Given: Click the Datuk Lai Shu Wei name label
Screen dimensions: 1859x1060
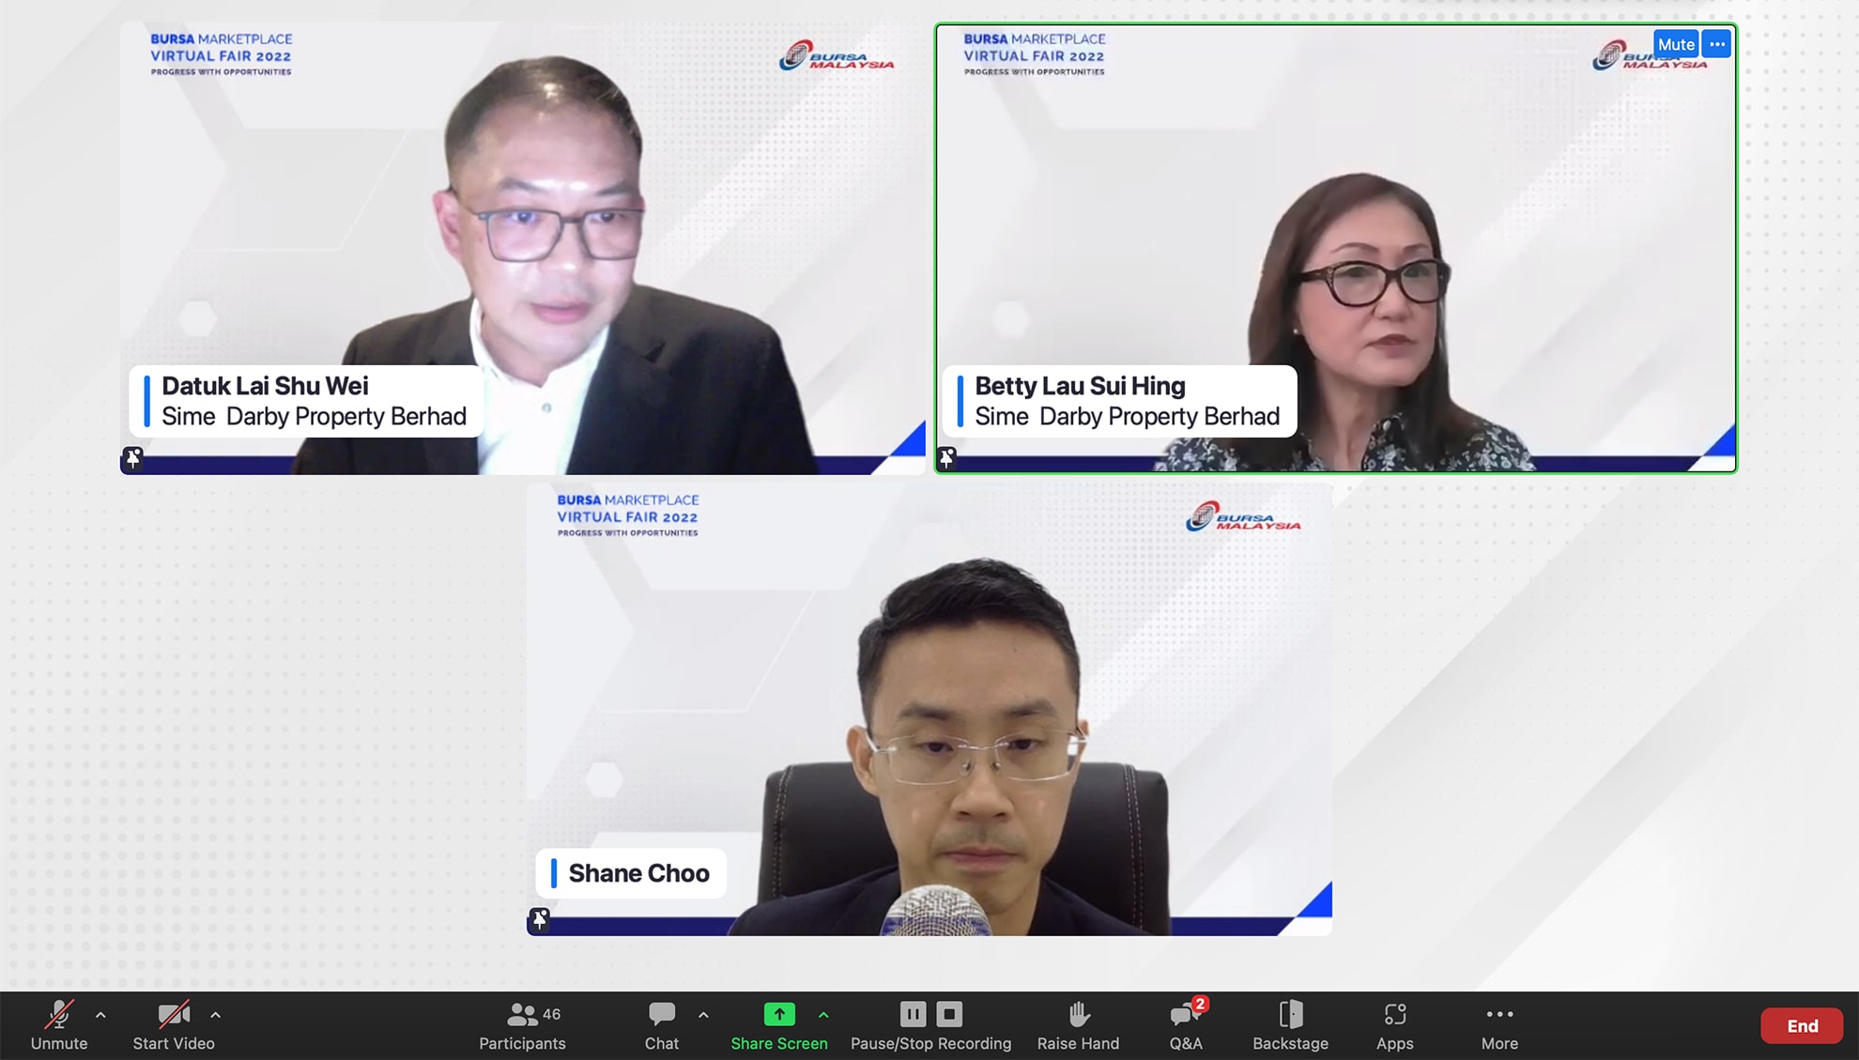Looking at the screenshot, I should 306,401.
